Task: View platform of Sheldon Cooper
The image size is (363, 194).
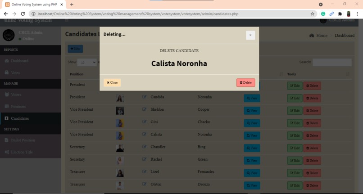Action: [x=252, y=111]
